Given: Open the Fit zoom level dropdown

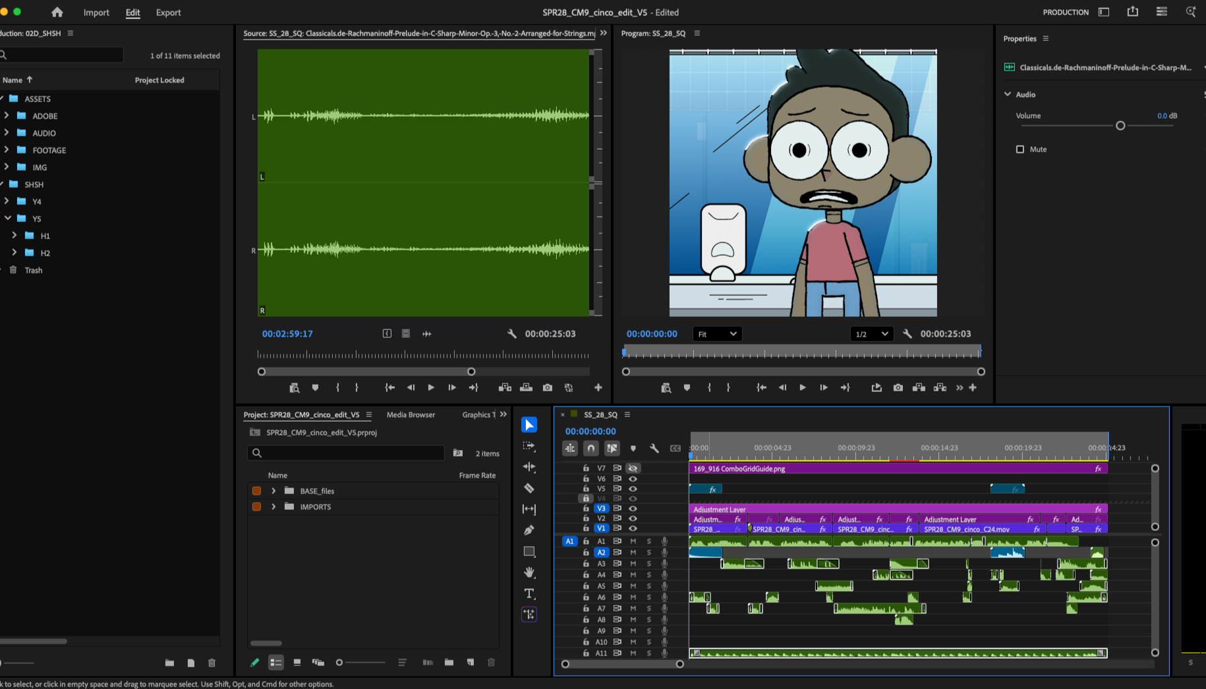Looking at the screenshot, I should (x=718, y=334).
